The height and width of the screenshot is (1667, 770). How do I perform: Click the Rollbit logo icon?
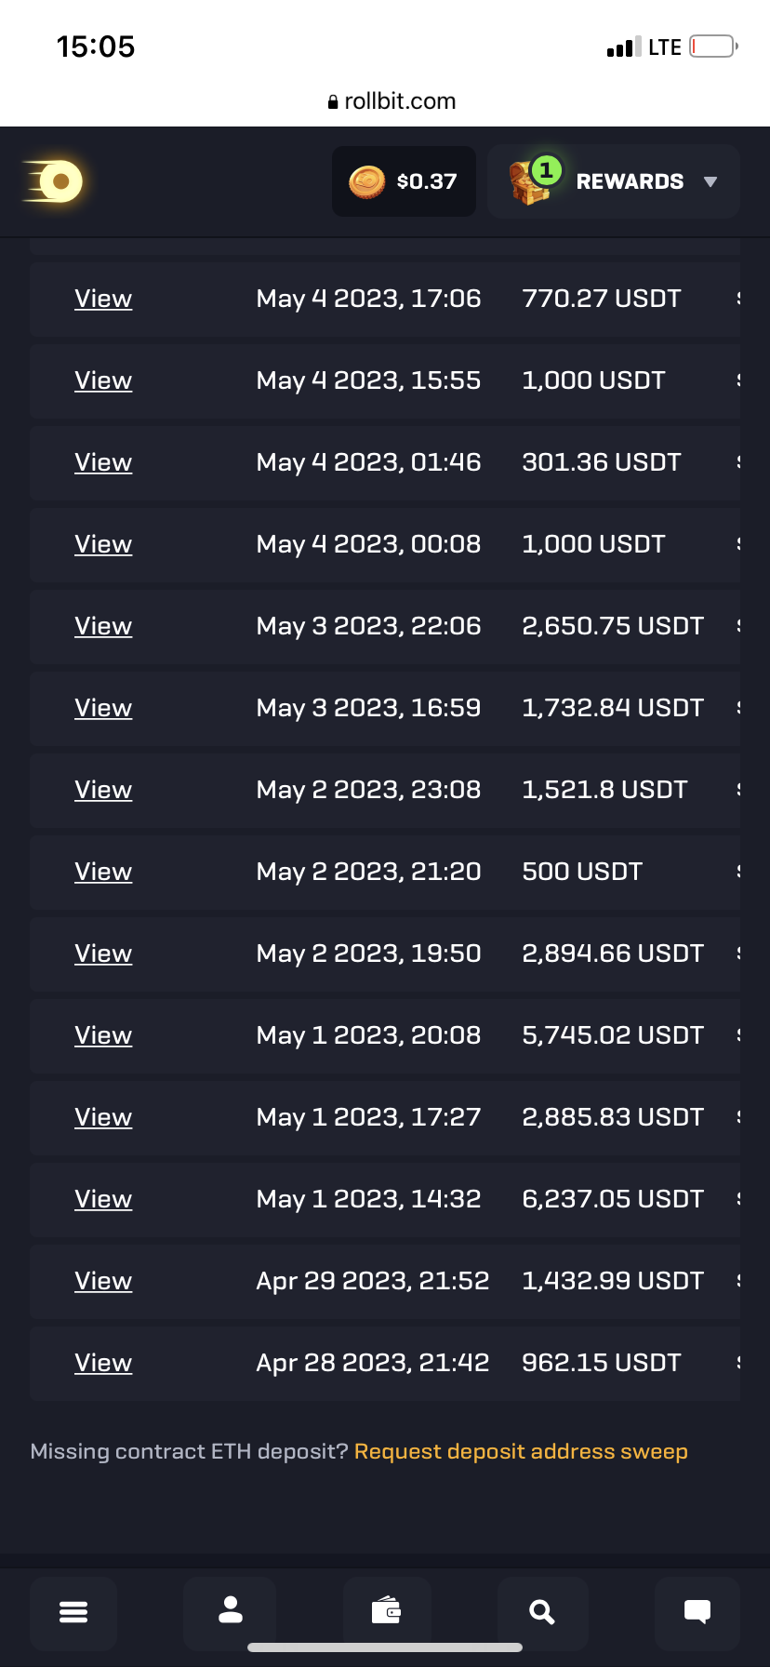(x=54, y=181)
